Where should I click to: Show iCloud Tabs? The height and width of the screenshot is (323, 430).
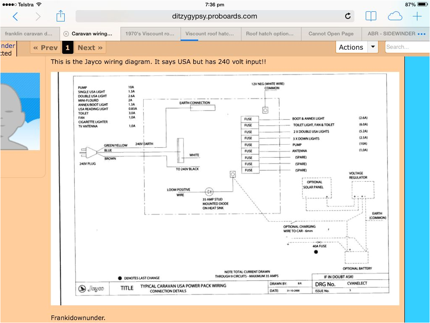395,16
